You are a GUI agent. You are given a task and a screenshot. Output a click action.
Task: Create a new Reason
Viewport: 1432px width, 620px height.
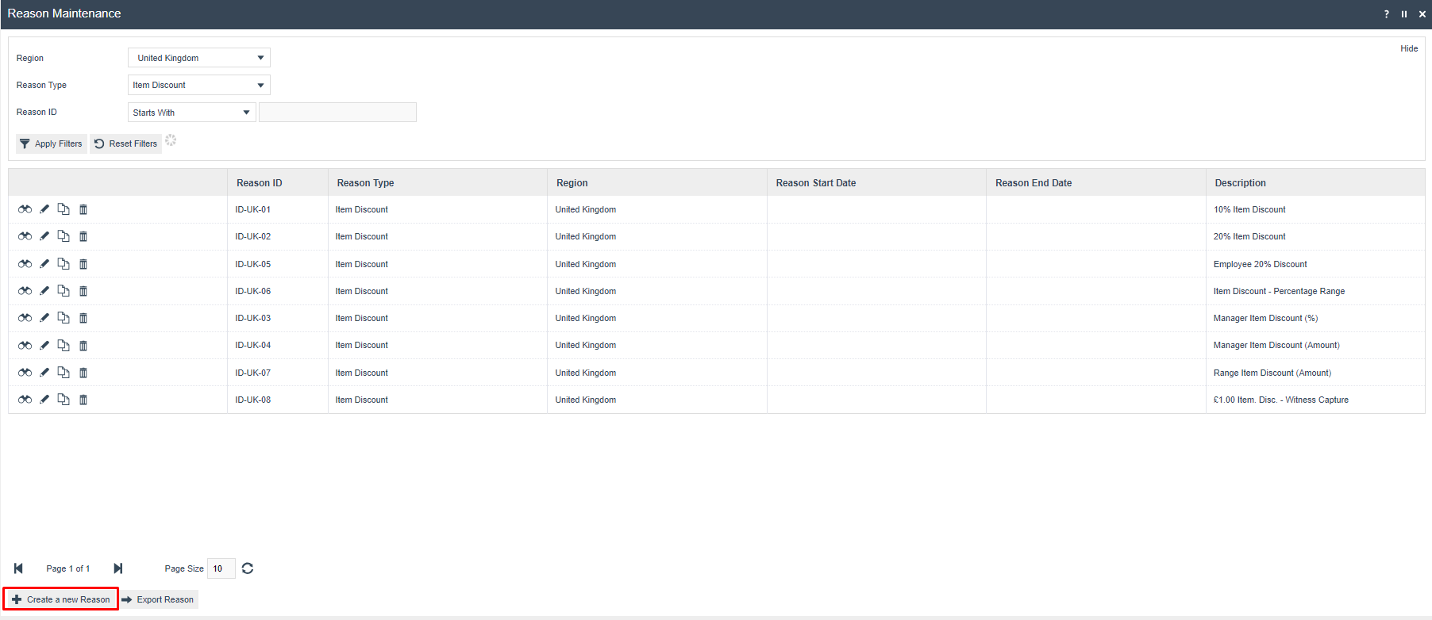[61, 599]
